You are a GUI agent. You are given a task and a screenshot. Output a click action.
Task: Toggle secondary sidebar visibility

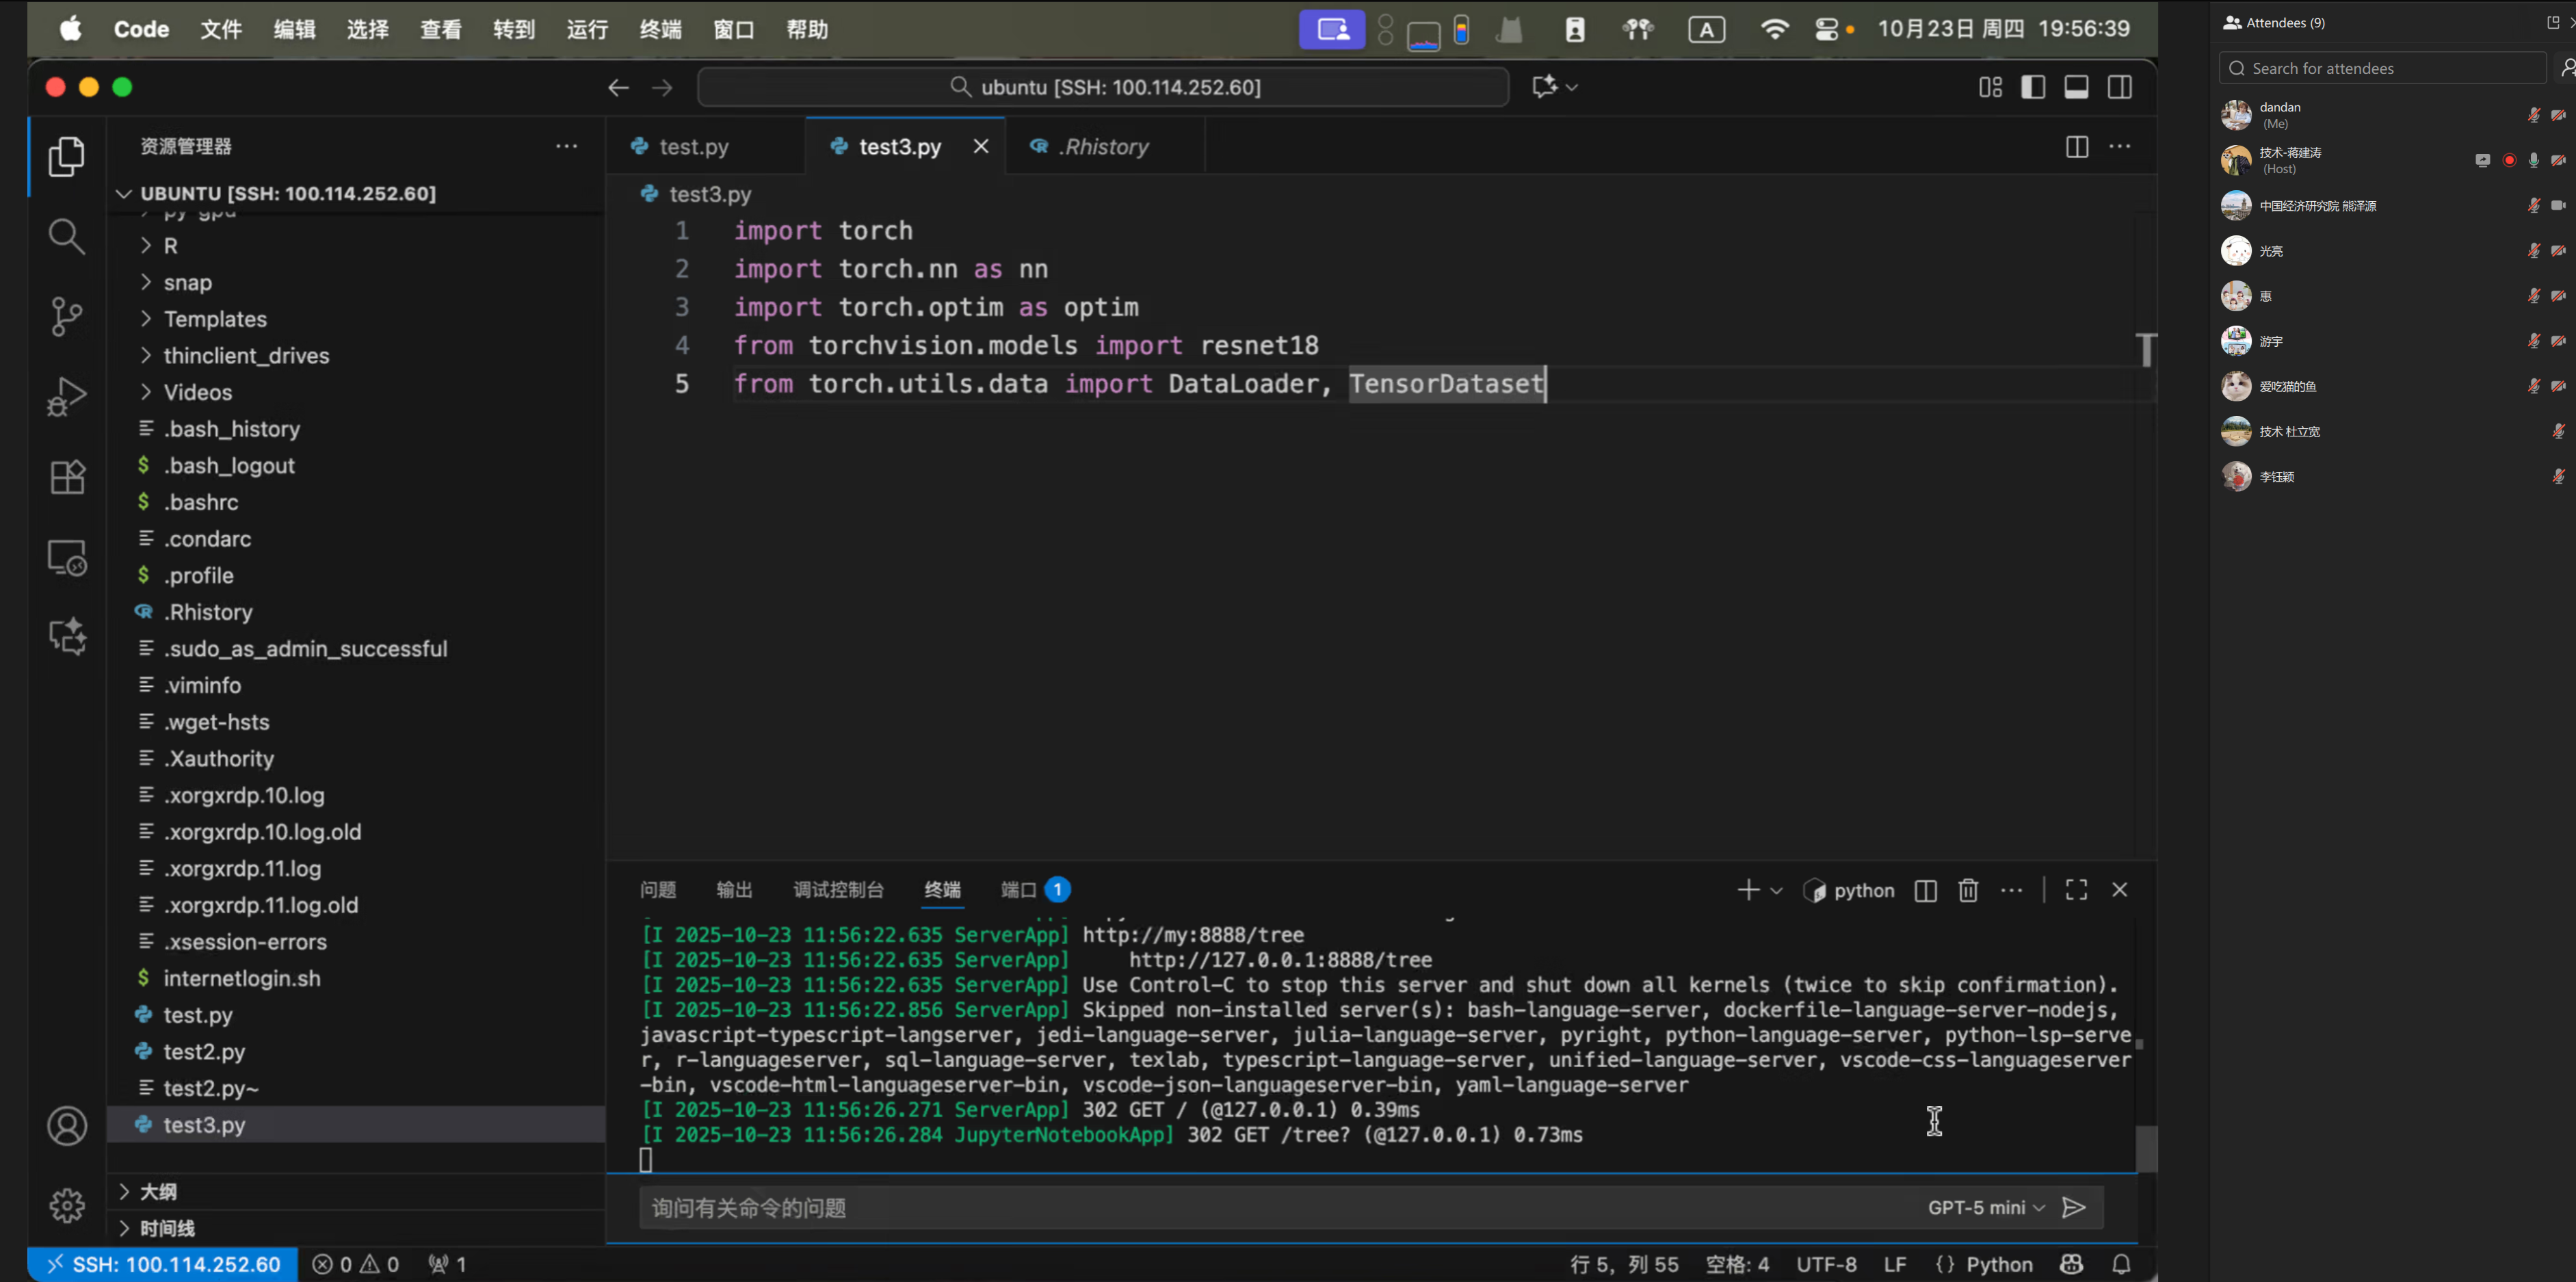pos(2119,87)
